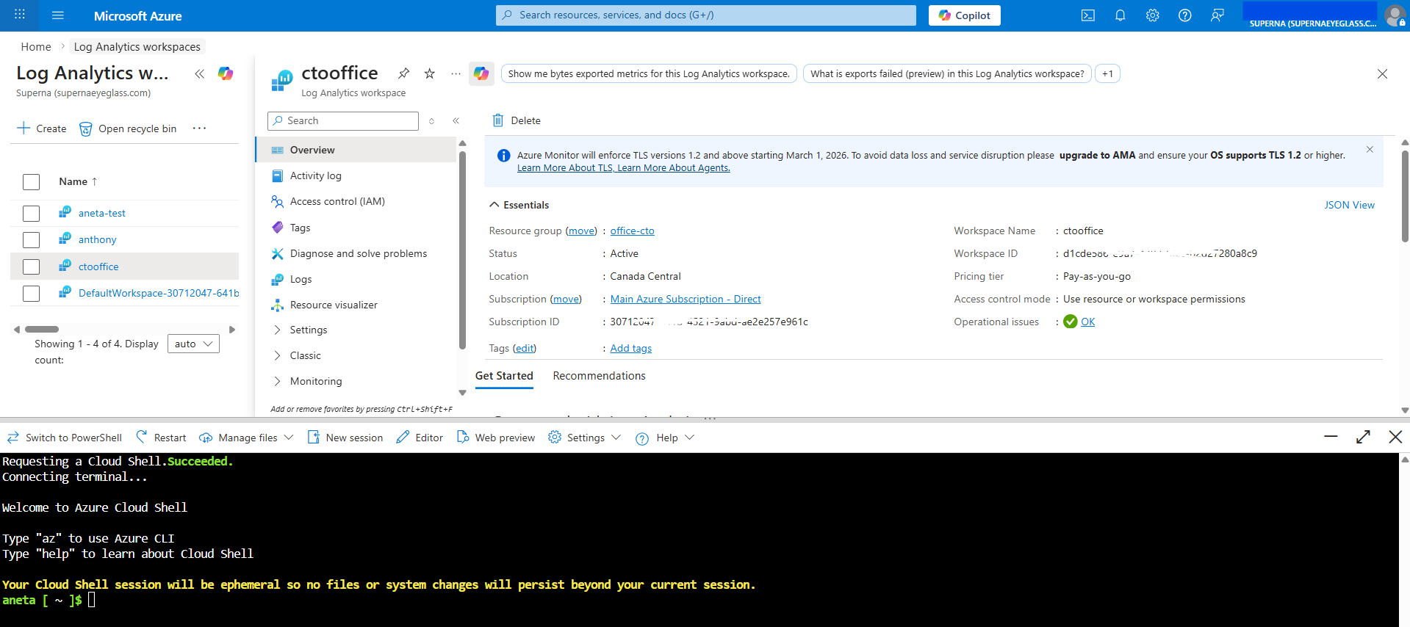Open more commands ellipsis next to recycle bin
This screenshot has width=1410, height=627.
coord(199,128)
